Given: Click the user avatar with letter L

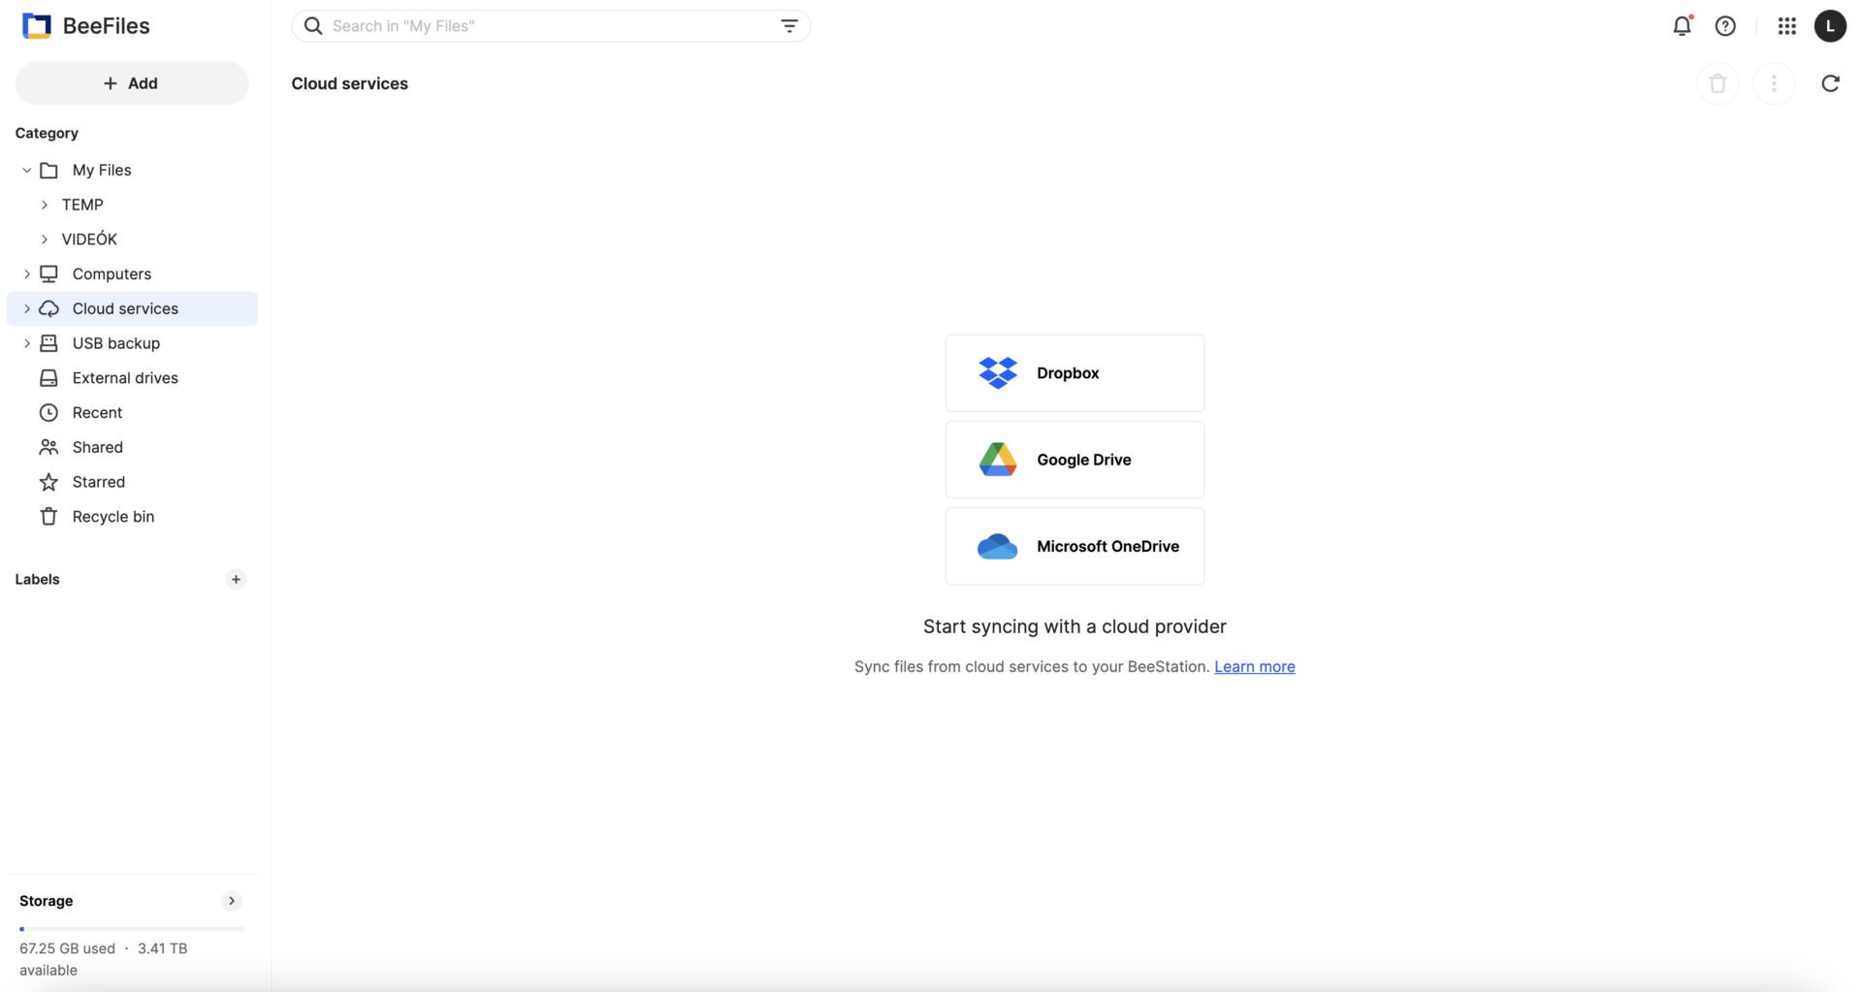Looking at the screenshot, I should pyautogui.click(x=1830, y=26).
